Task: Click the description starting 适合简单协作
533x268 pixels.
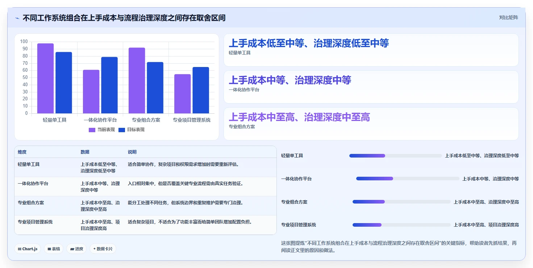Action: [x=183, y=164]
